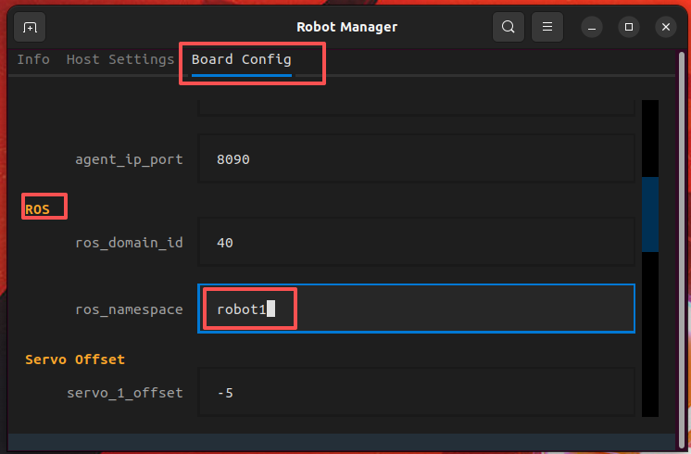Switch to the Info tab

pyautogui.click(x=33, y=59)
